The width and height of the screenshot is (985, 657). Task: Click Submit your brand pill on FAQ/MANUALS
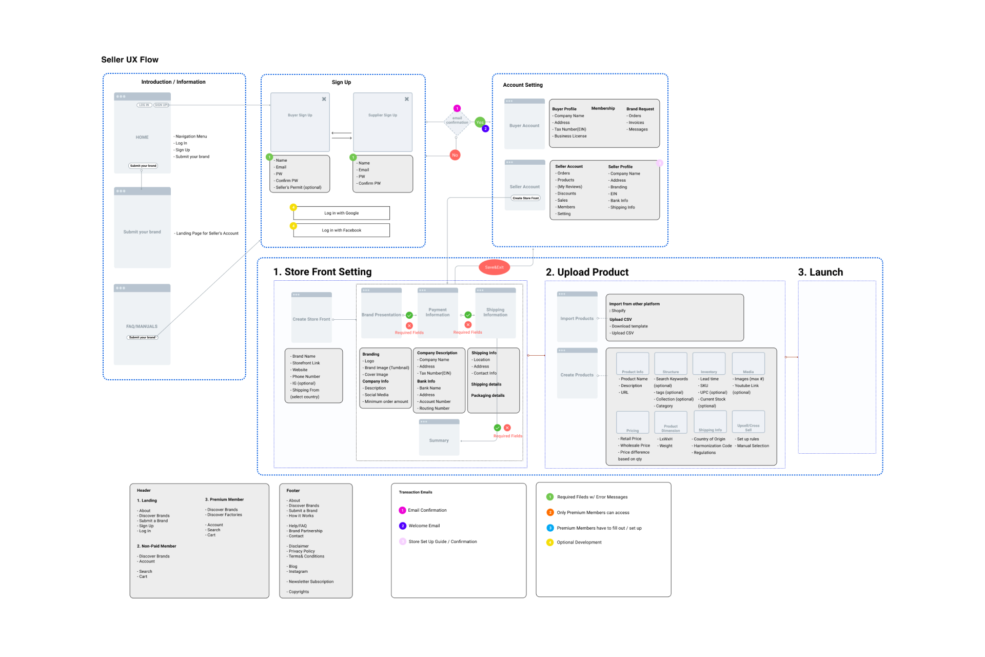click(x=142, y=337)
